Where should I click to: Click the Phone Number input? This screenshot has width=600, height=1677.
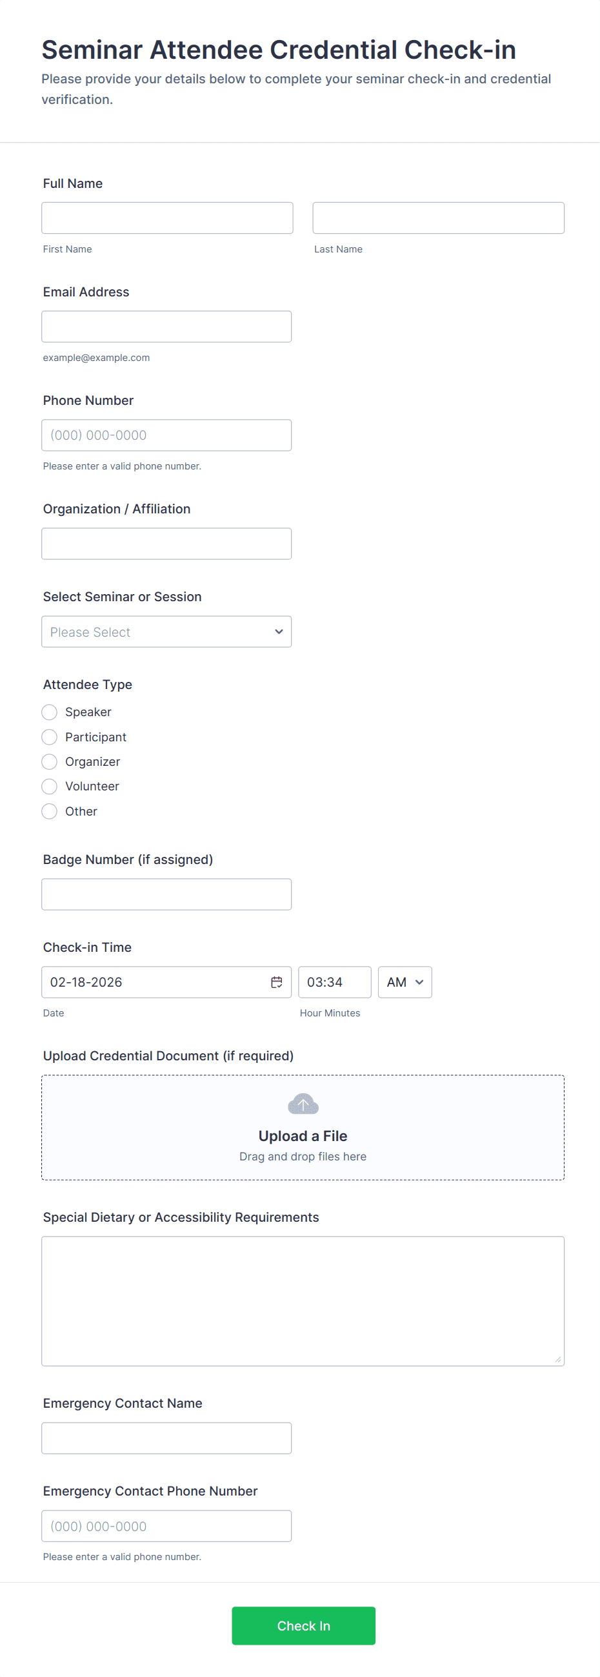tap(166, 435)
